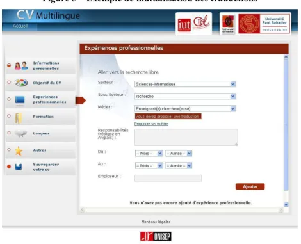Select the Autres radio marker

point(9,150)
